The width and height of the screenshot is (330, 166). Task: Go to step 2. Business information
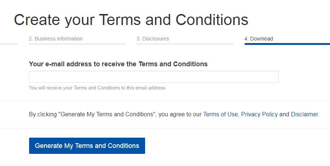(x=56, y=39)
